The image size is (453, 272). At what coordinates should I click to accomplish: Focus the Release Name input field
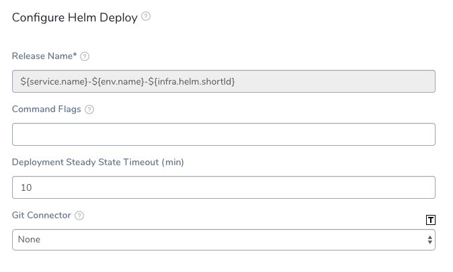click(224, 81)
